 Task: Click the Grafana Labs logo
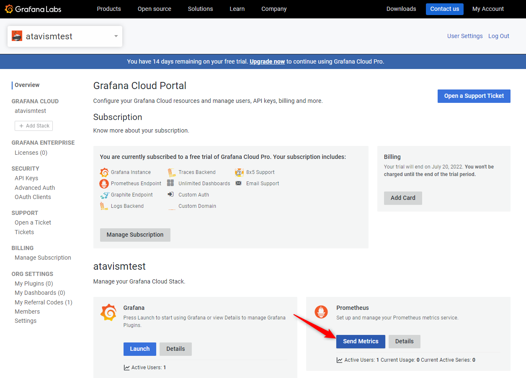pyautogui.click(x=33, y=9)
